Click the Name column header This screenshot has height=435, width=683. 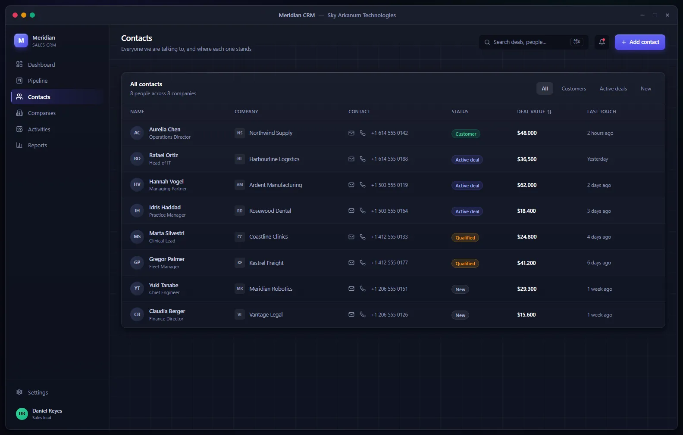click(137, 112)
